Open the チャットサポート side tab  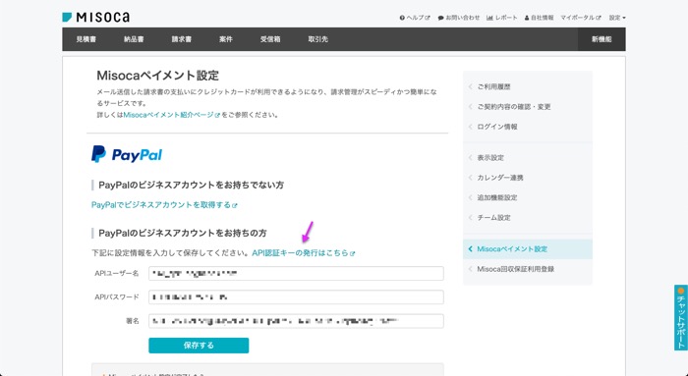pos(681,318)
